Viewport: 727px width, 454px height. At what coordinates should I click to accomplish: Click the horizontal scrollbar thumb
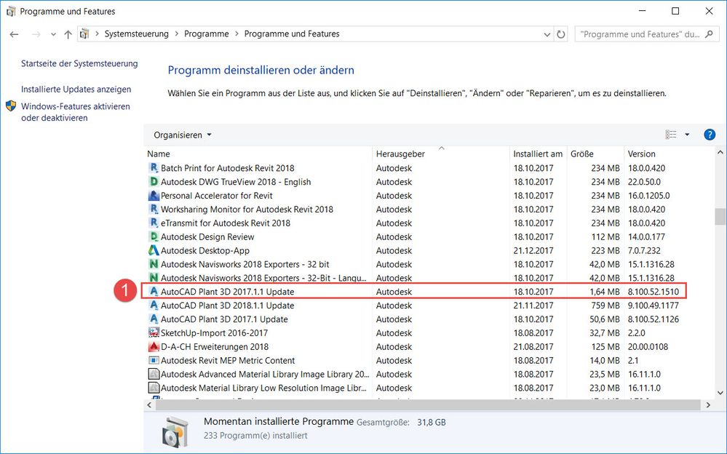(427, 405)
